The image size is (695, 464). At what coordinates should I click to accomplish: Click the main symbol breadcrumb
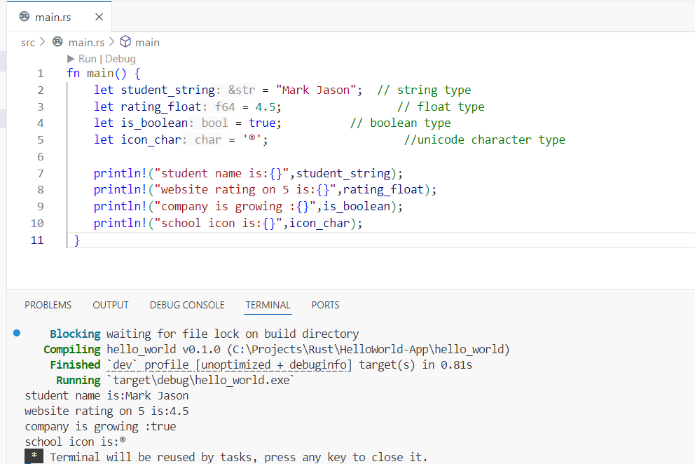pyautogui.click(x=147, y=43)
